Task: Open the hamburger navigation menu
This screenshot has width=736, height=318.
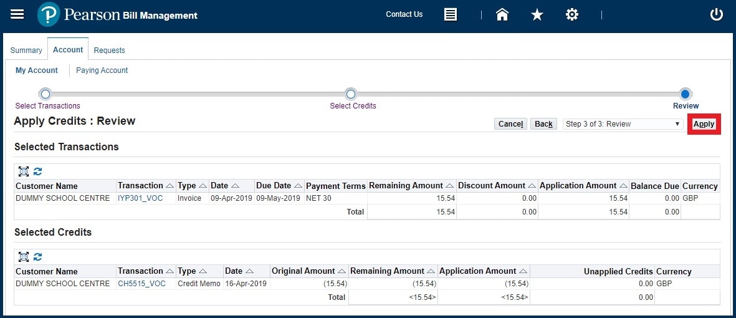Action: point(17,14)
